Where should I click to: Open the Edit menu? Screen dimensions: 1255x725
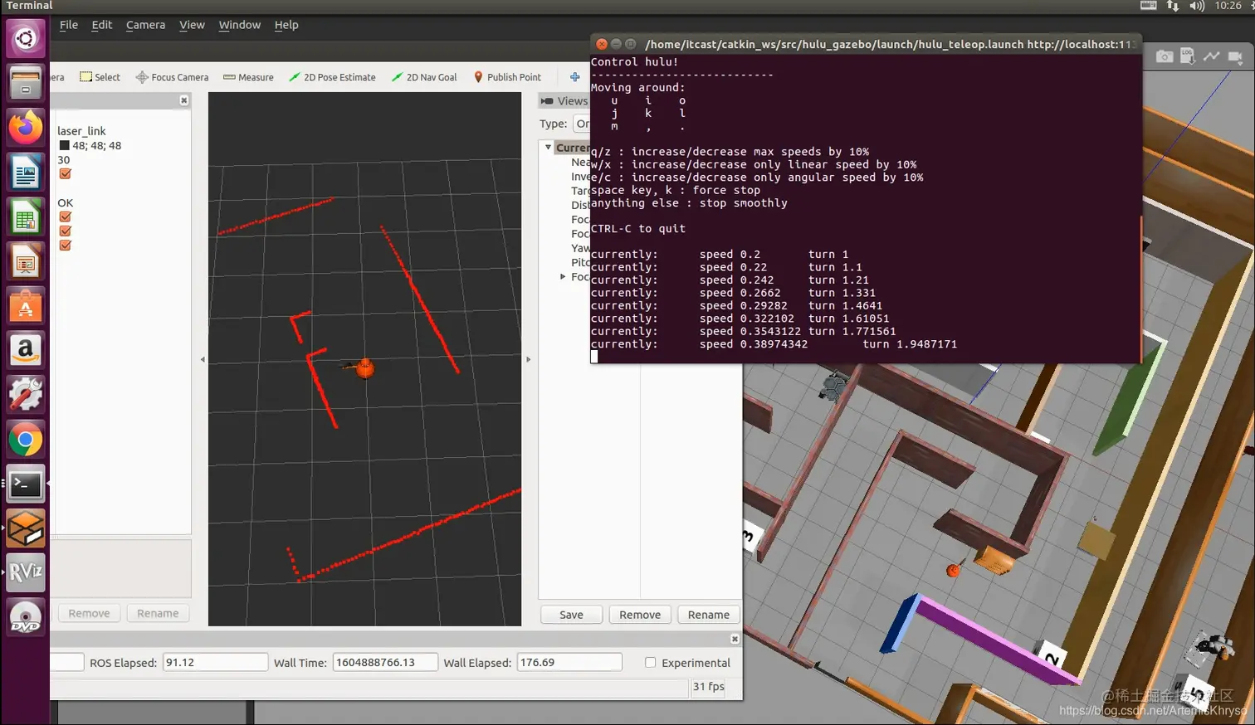[102, 25]
